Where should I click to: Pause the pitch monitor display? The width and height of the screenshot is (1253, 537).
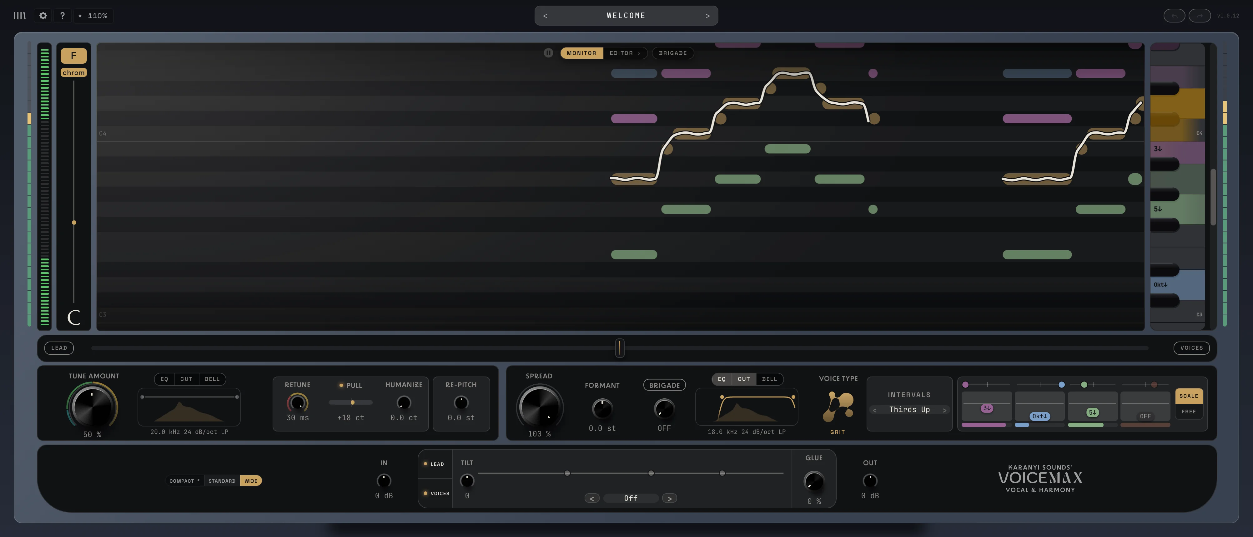[x=548, y=53]
